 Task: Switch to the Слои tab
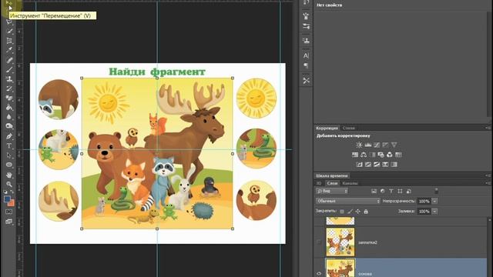pyautogui.click(x=332, y=183)
